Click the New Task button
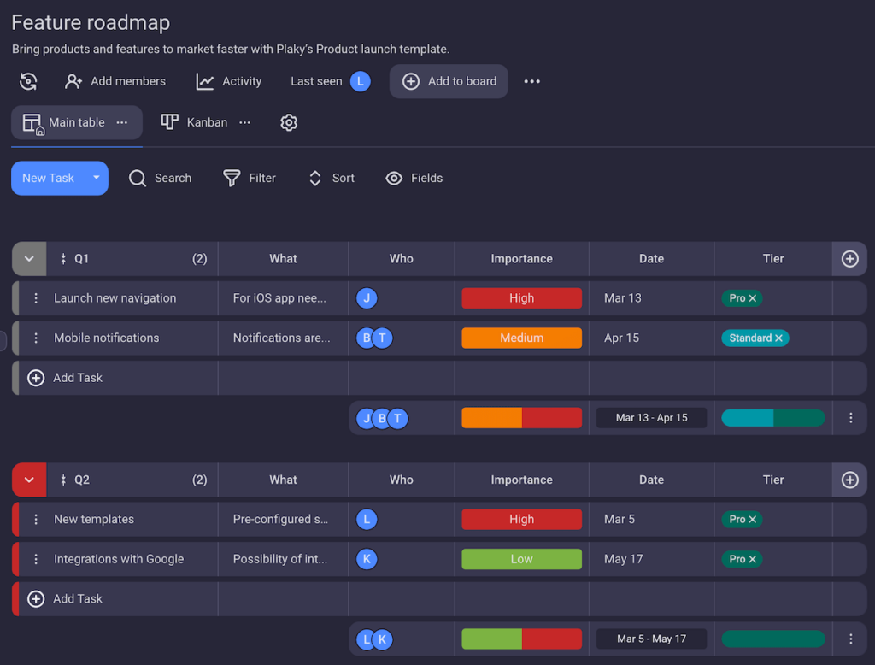This screenshot has width=875, height=665. click(47, 178)
